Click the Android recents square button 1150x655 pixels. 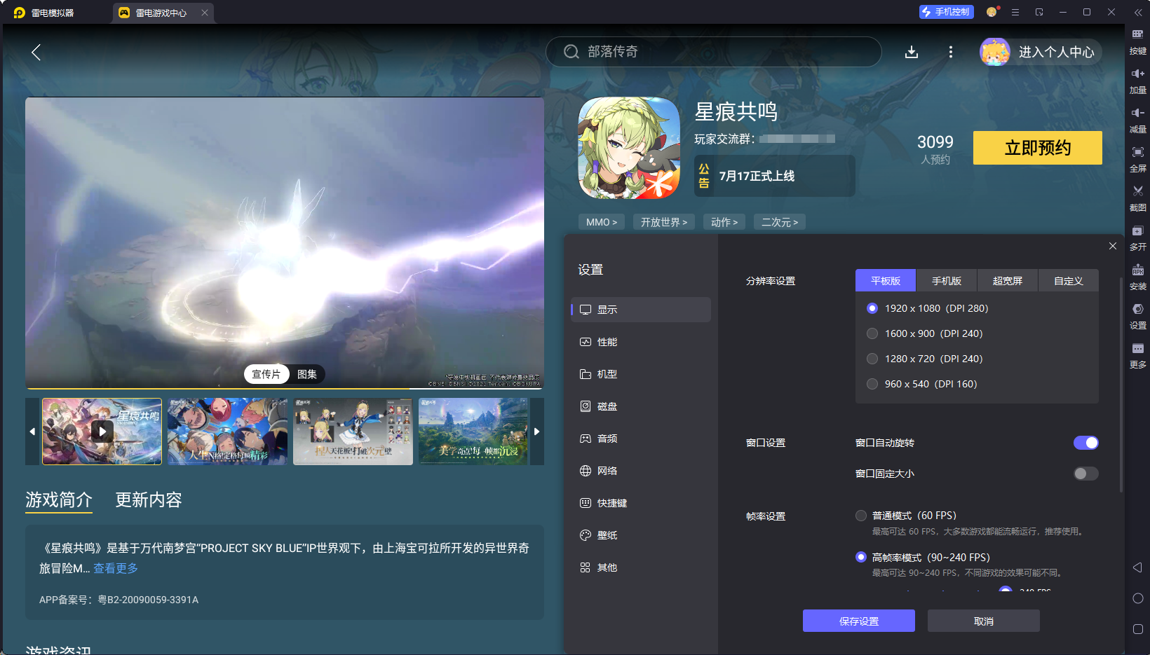[x=1137, y=629]
